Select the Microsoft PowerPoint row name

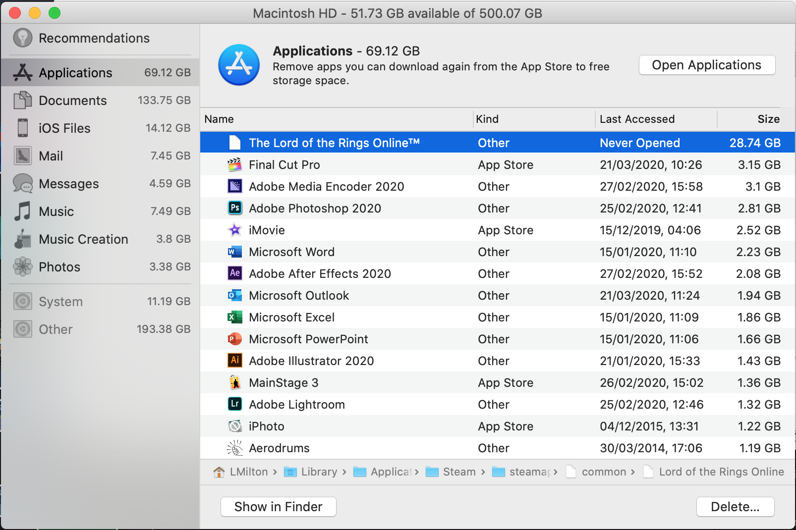click(x=308, y=339)
